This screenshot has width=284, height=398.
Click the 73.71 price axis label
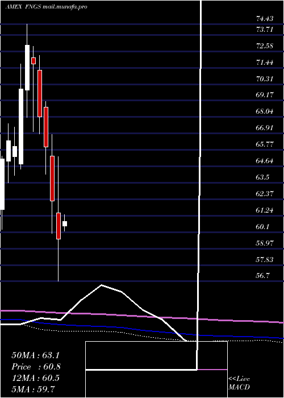pyautogui.click(x=265, y=30)
